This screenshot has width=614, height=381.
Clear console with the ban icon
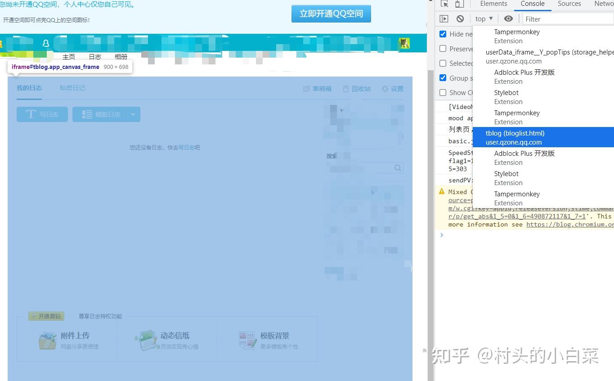(x=460, y=19)
